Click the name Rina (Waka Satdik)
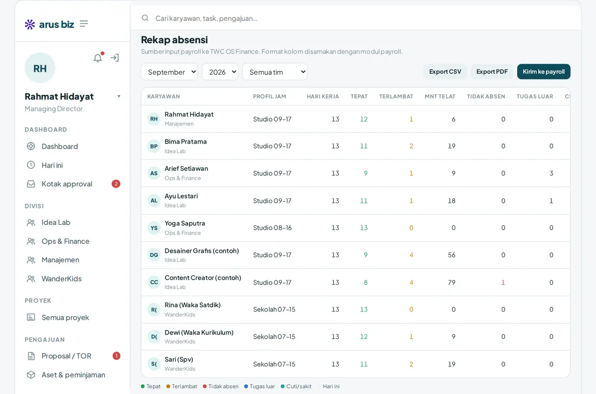 (x=193, y=305)
